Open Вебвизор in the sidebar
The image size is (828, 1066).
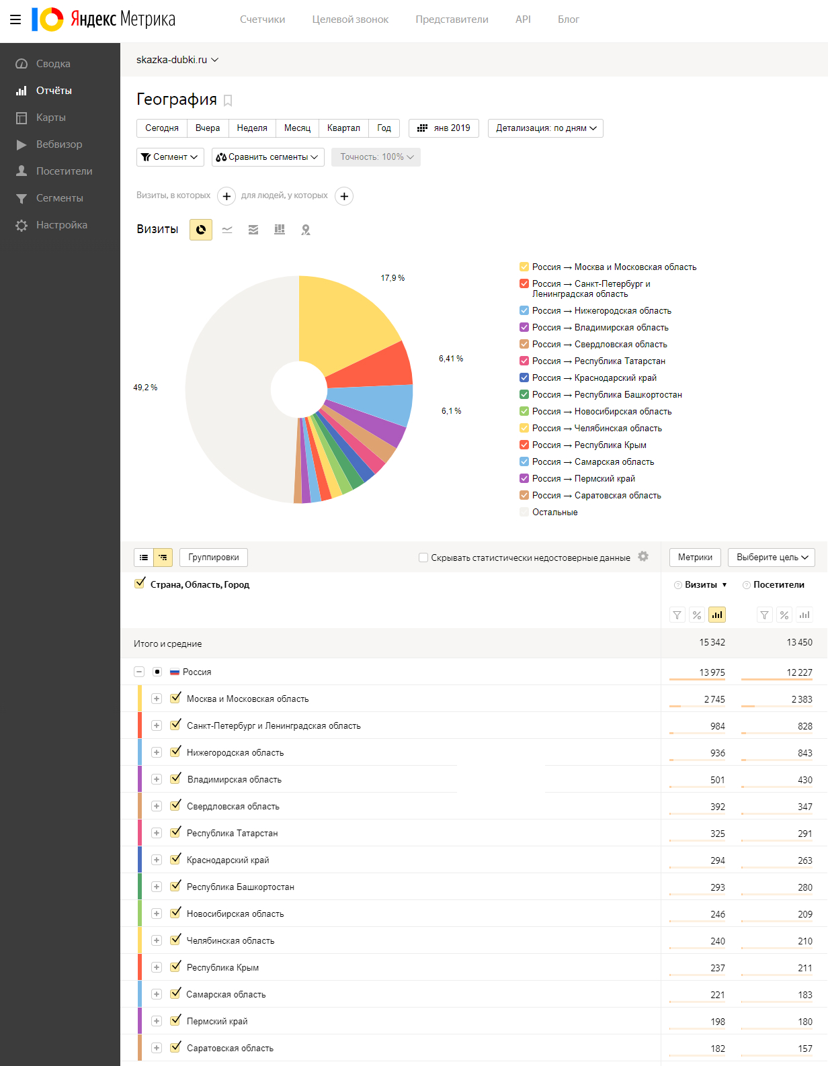[x=60, y=144]
